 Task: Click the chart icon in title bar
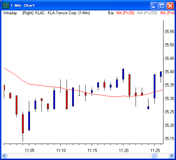pos(6,5)
